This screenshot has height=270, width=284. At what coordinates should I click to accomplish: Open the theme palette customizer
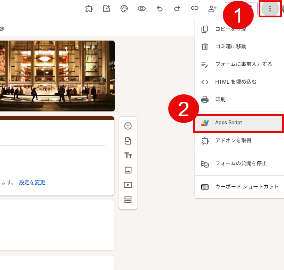[124, 9]
